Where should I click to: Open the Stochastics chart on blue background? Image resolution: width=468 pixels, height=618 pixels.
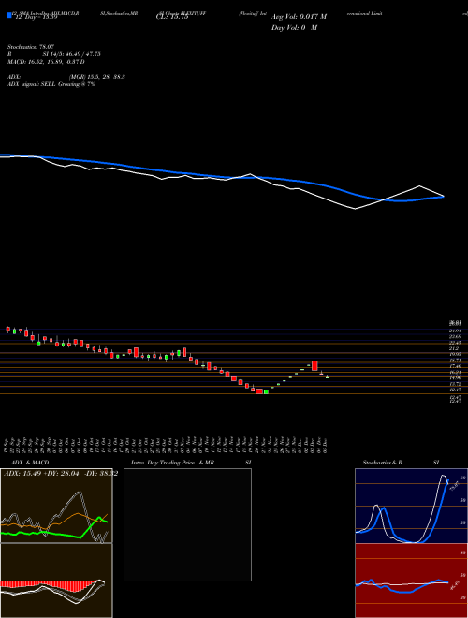click(411, 506)
